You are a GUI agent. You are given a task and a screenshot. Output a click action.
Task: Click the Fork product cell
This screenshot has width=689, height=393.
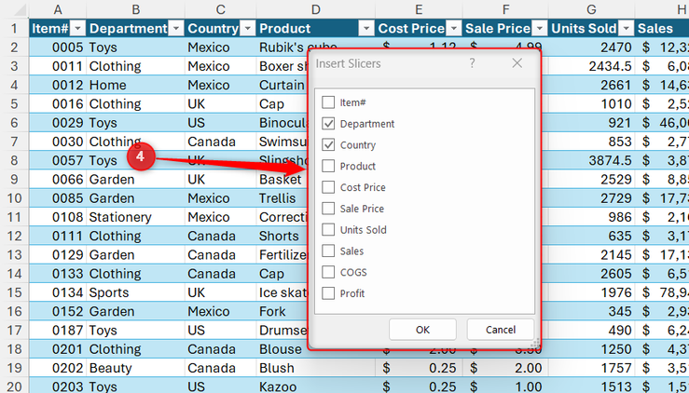(x=282, y=311)
